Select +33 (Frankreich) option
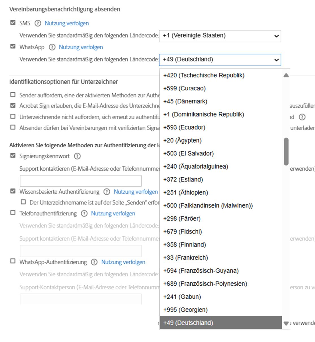This screenshot has width=315, height=342. pos(221,258)
